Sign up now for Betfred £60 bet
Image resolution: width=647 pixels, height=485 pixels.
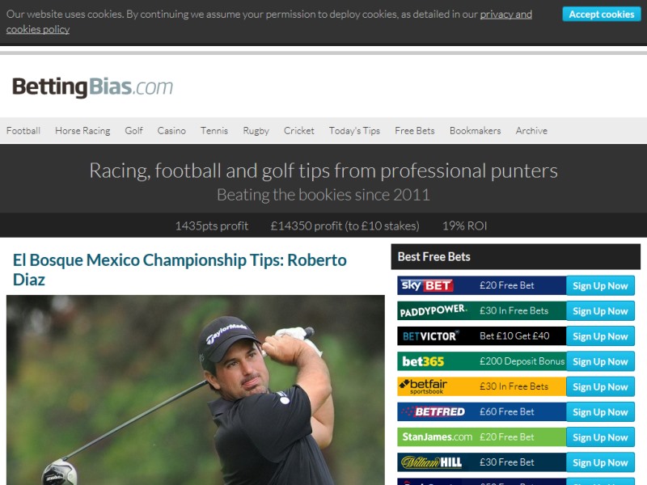pyautogui.click(x=600, y=411)
